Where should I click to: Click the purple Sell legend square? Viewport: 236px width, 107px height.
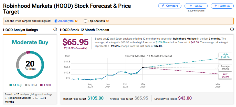41,85
